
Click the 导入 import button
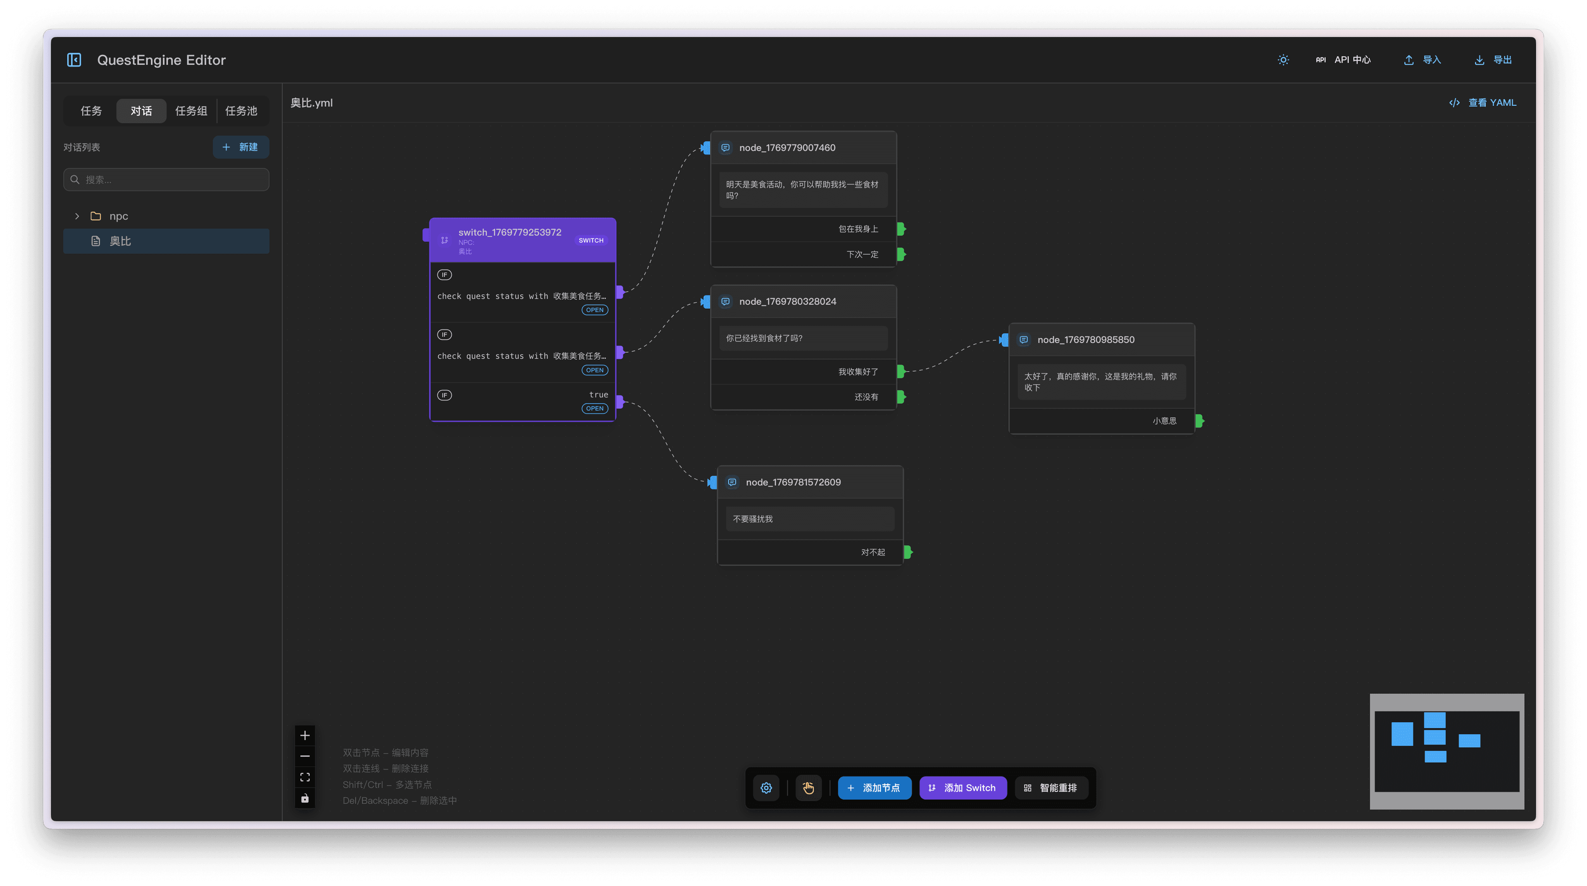[x=1423, y=60]
